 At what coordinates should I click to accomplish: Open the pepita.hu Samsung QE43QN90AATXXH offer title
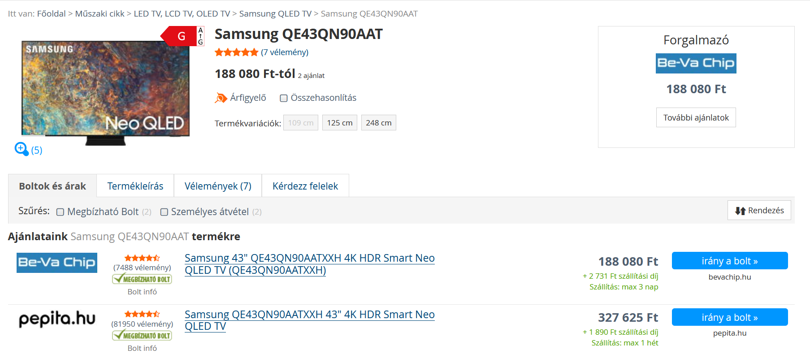click(310, 320)
